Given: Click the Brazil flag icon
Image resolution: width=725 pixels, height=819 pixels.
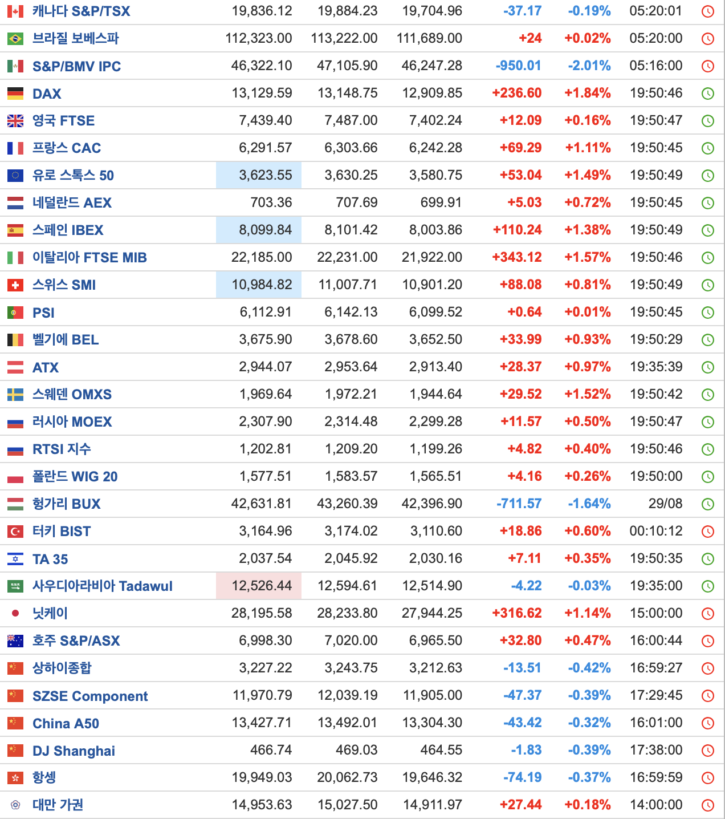Looking at the screenshot, I should coord(15,38).
